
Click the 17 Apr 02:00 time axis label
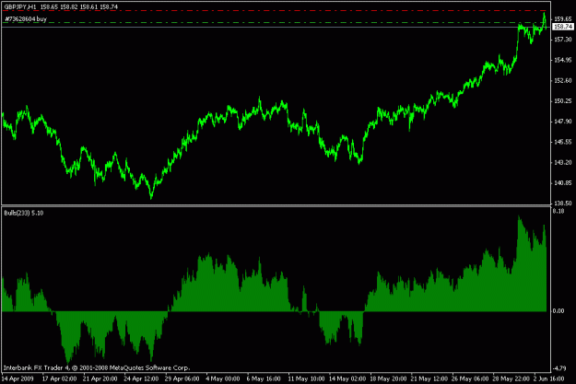59,378
